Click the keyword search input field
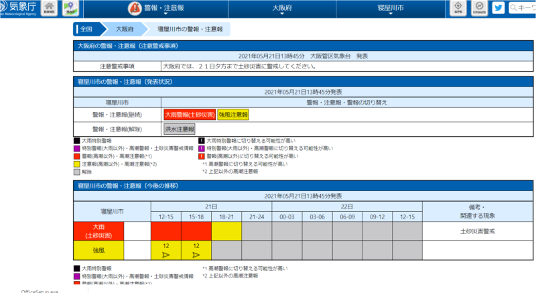536x293 pixels. tap(527, 9)
